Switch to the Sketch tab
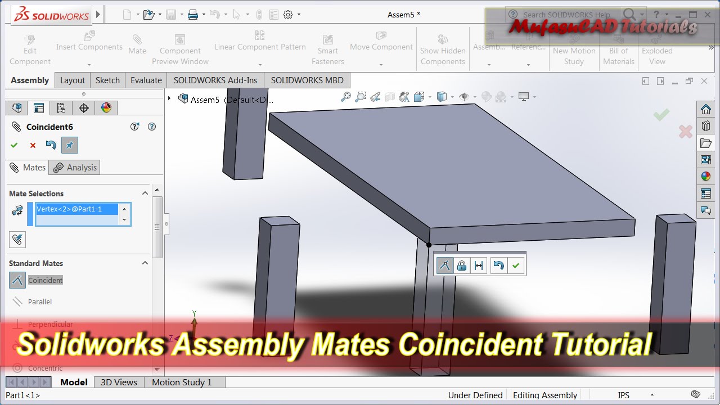This screenshot has height=405, width=720. click(x=107, y=80)
